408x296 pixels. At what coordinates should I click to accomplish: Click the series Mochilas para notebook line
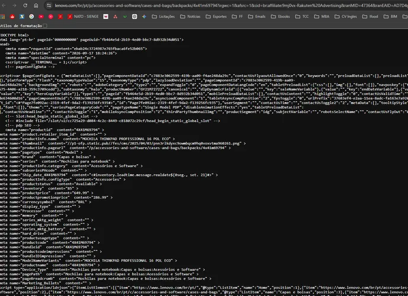[57, 161]
